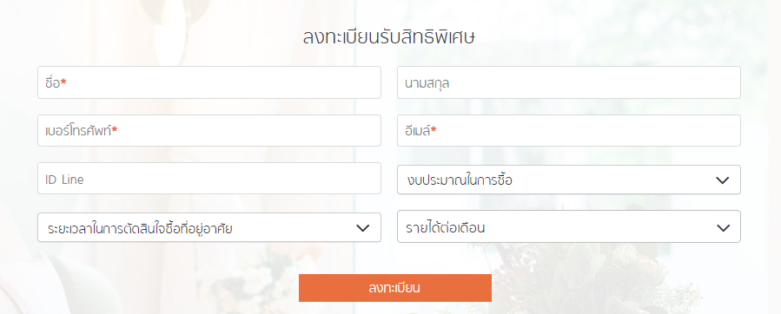Click the รายได้ต่อเดือน label text
This screenshot has height=314, width=781.
click(x=446, y=228)
